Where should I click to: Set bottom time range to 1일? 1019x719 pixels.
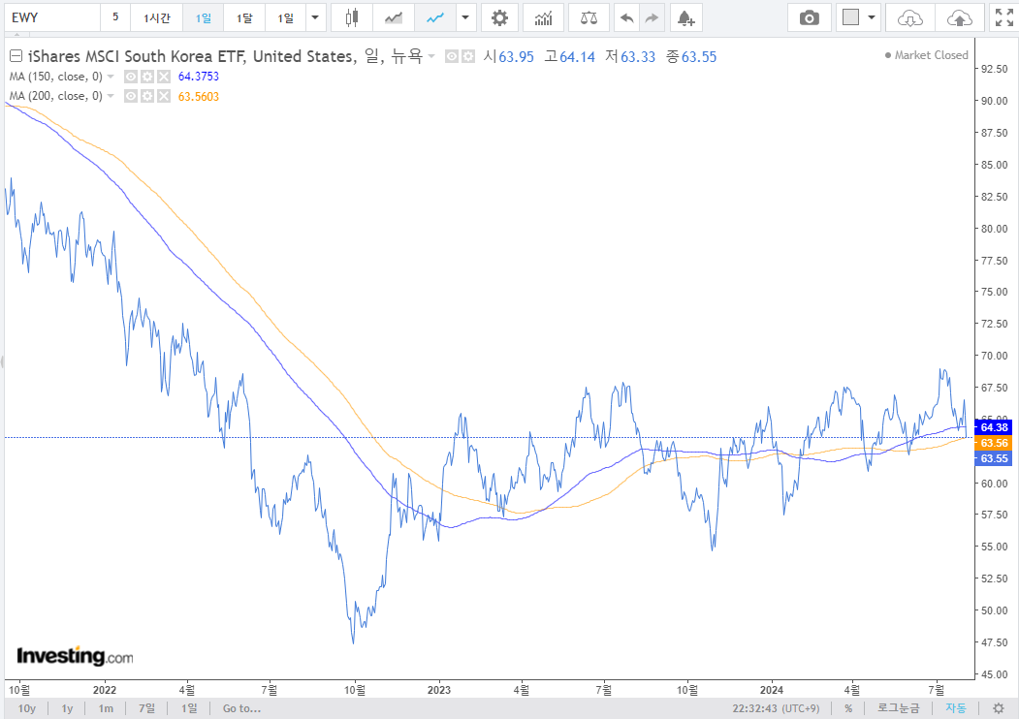pyautogui.click(x=189, y=708)
